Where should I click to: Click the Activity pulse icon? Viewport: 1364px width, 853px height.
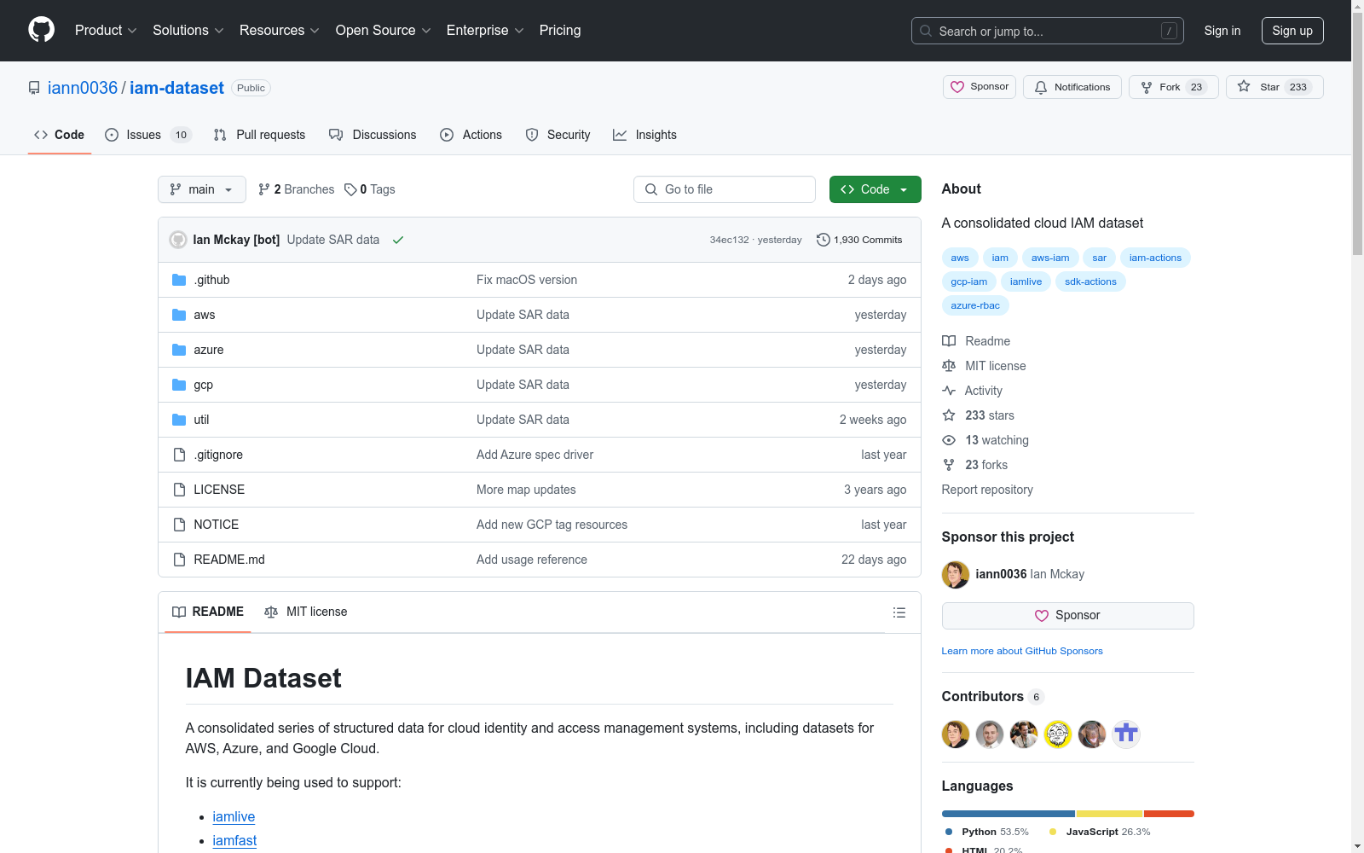coord(949,391)
